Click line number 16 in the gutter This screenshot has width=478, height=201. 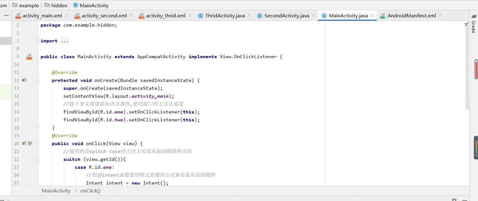pyautogui.click(x=16, y=112)
